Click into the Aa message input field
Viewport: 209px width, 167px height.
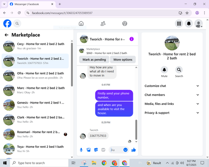(x=116, y=150)
